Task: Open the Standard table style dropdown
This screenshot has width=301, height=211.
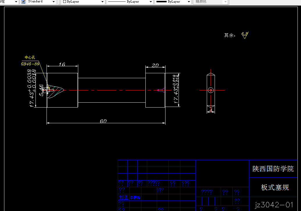Action: pyautogui.click(x=54, y=2)
